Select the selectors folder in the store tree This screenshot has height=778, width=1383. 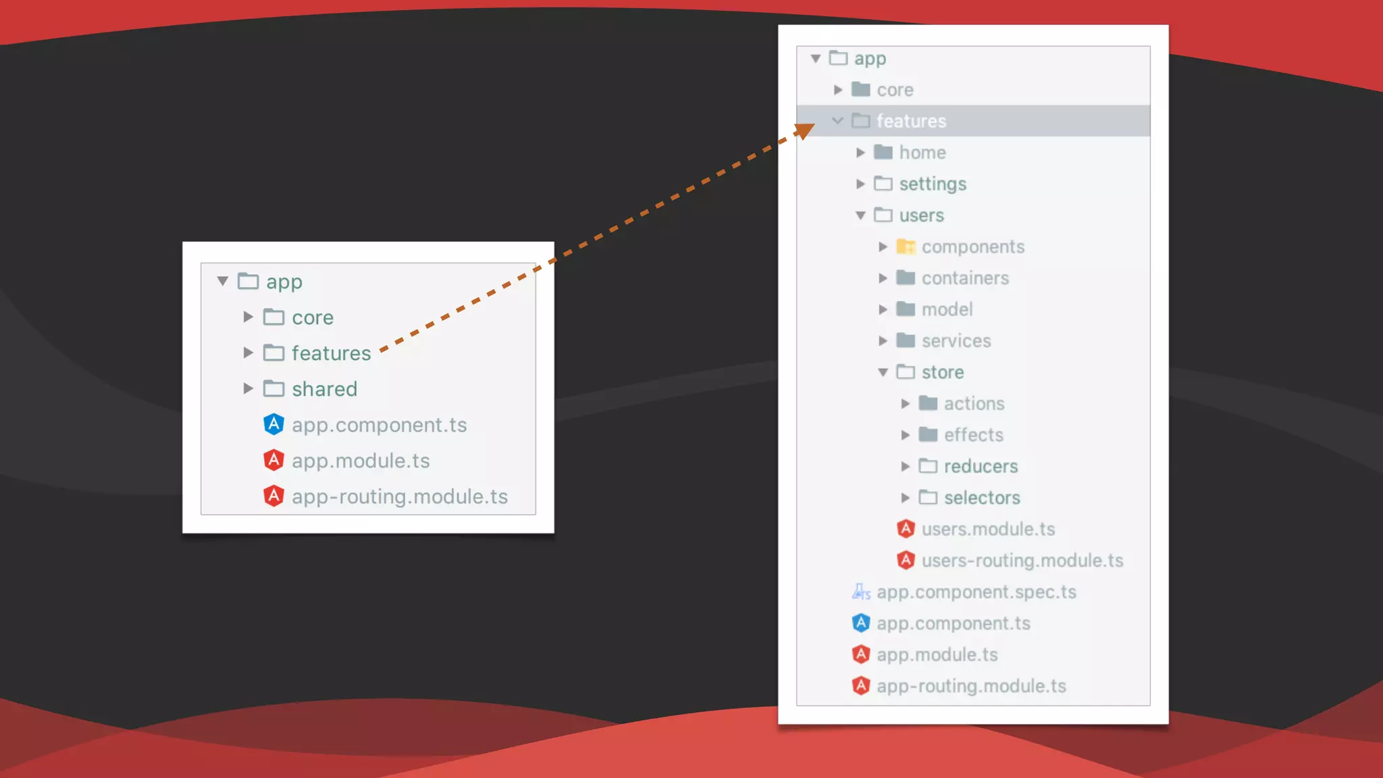click(981, 498)
